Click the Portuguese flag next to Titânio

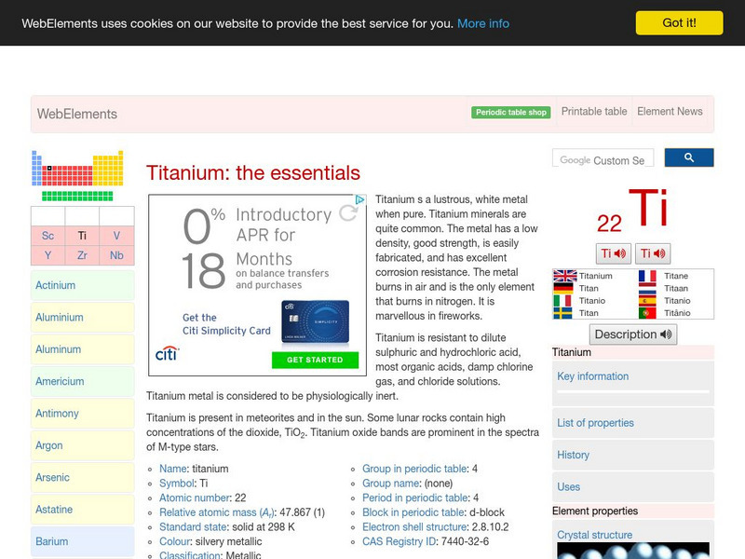click(x=648, y=313)
